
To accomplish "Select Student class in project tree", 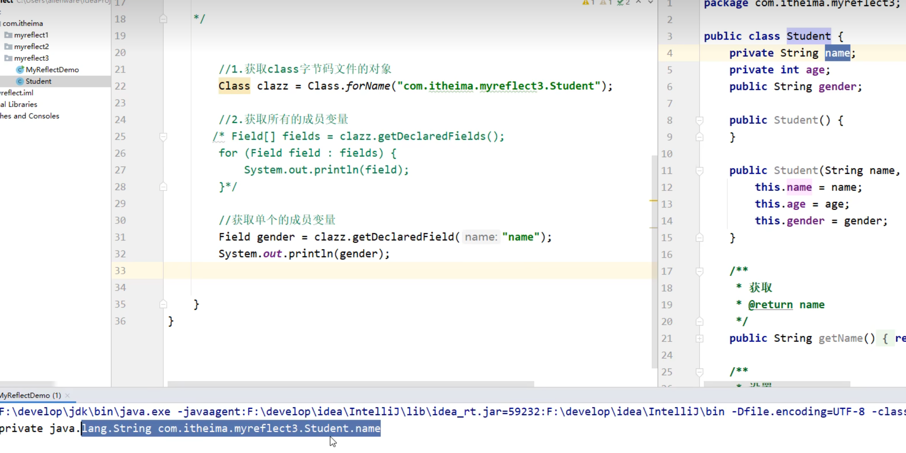I will tap(38, 81).
